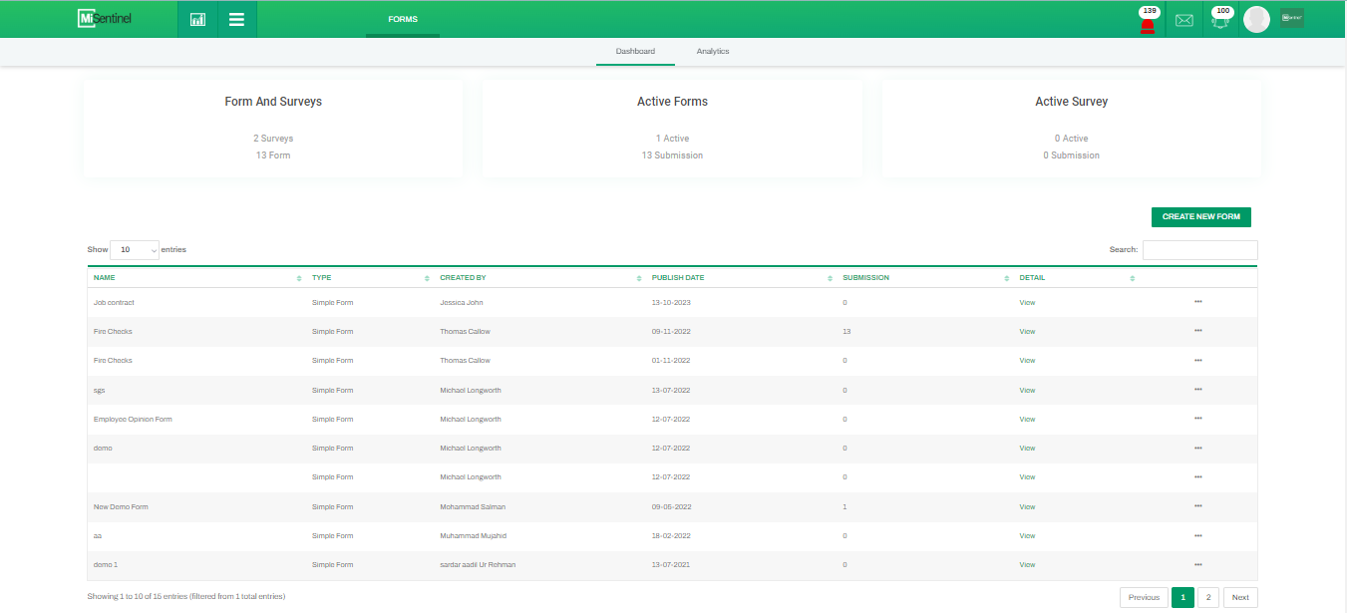Click the Search input field
The height and width of the screenshot is (613, 1347).
(1199, 250)
